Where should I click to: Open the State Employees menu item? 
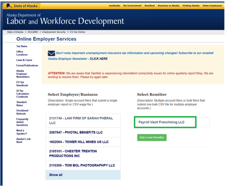point(212,6)
